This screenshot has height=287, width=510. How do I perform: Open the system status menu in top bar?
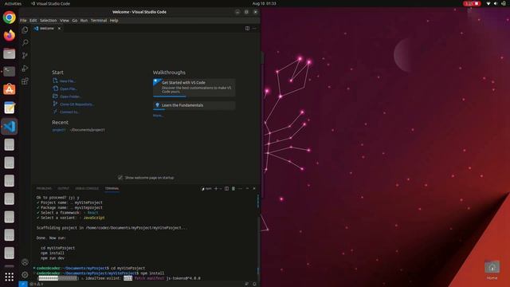(496, 3)
